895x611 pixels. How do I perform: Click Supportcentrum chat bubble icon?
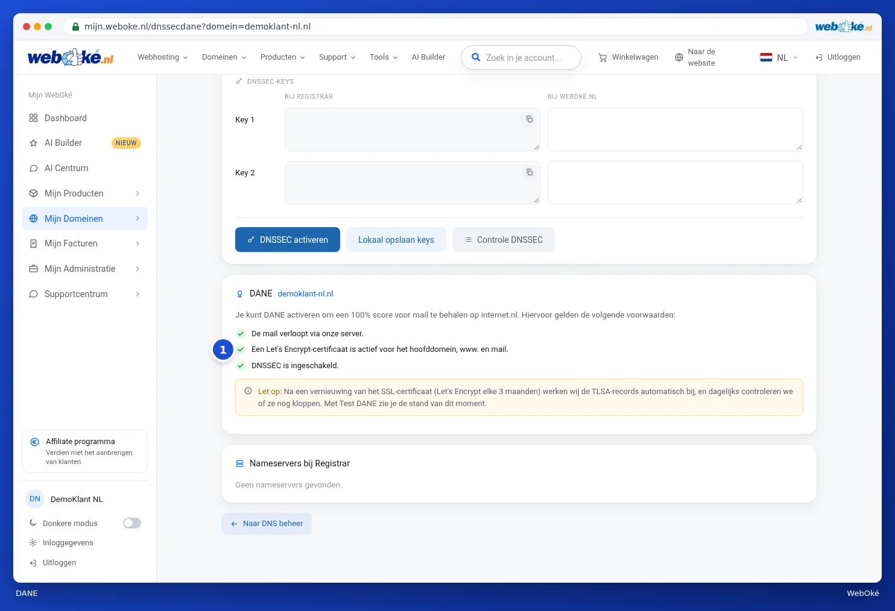coord(33,294)
